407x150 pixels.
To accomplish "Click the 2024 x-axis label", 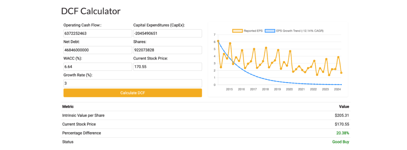I will coord(337,89).
